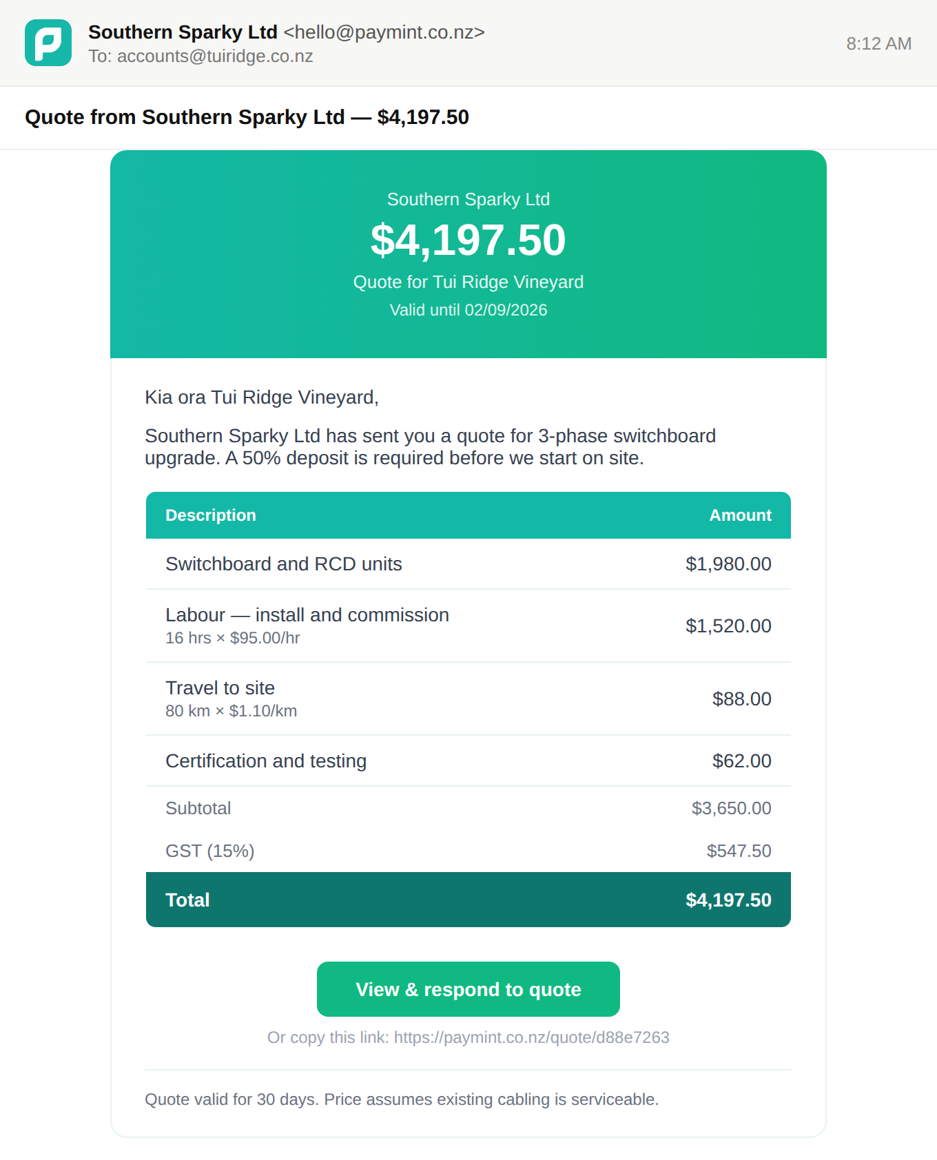The height and width of the screenshot is (1160, 937).
Task: Click the recipient address accounts@tuiridge.co.nz
Action: point(215,56)
